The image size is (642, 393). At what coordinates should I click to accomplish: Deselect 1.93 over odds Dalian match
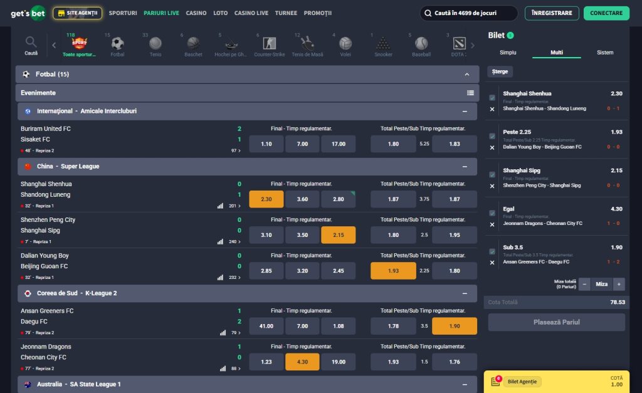pyautogui.click(x=393, y=271)
